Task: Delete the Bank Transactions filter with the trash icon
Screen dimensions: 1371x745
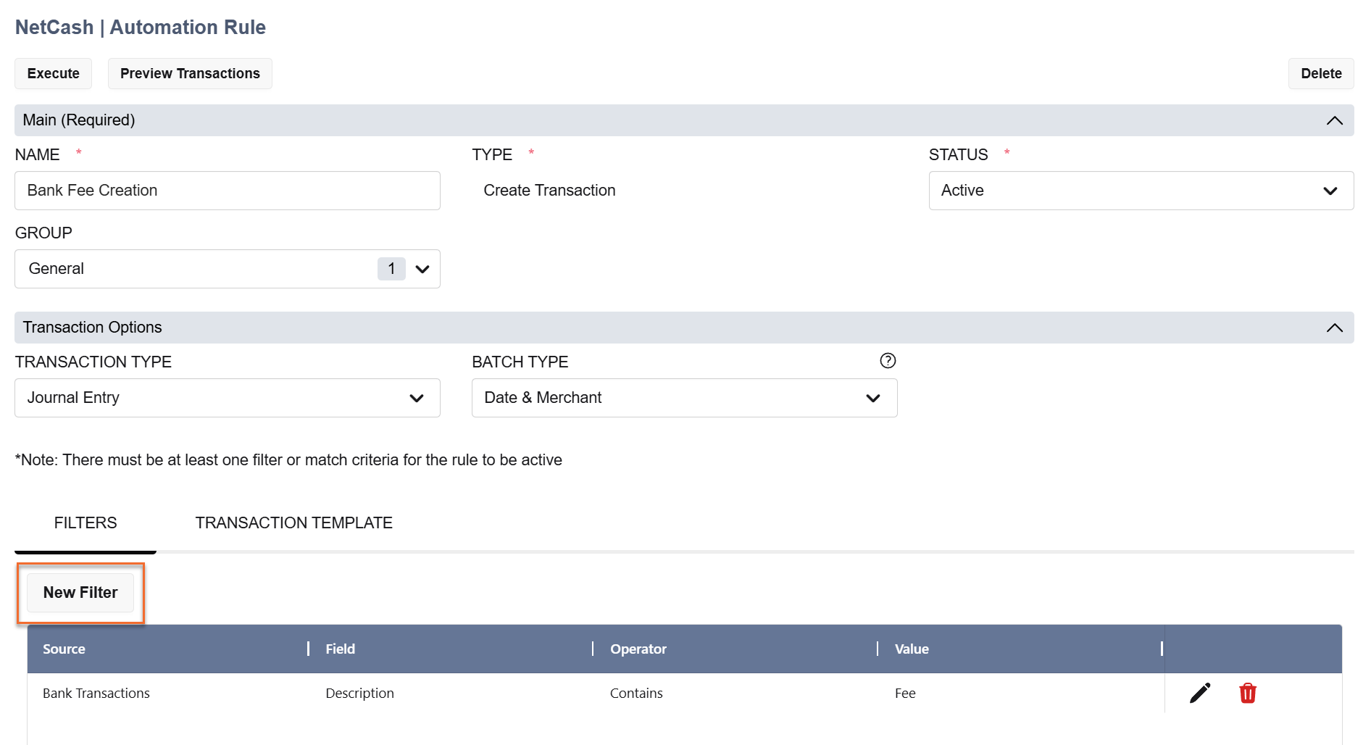Action: click(1247, 693)
